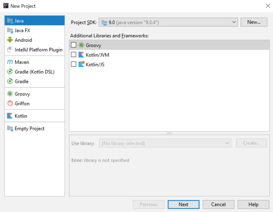This screenshot has height=212, width=273.
Task: Pick Maven from the project types
Action: point(35,62)
